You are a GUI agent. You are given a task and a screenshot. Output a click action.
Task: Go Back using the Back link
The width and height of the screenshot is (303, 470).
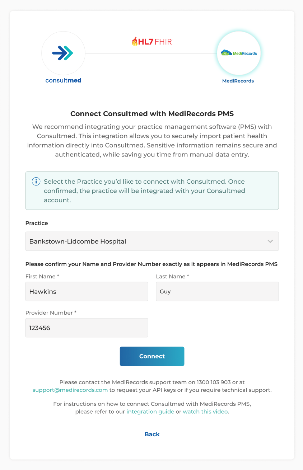coord(152,434)
